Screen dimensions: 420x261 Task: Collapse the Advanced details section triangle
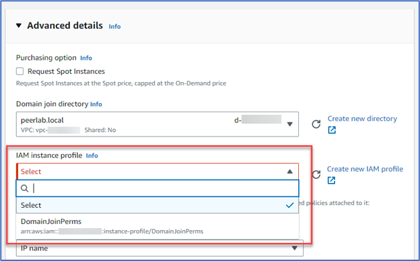point(19,26)
